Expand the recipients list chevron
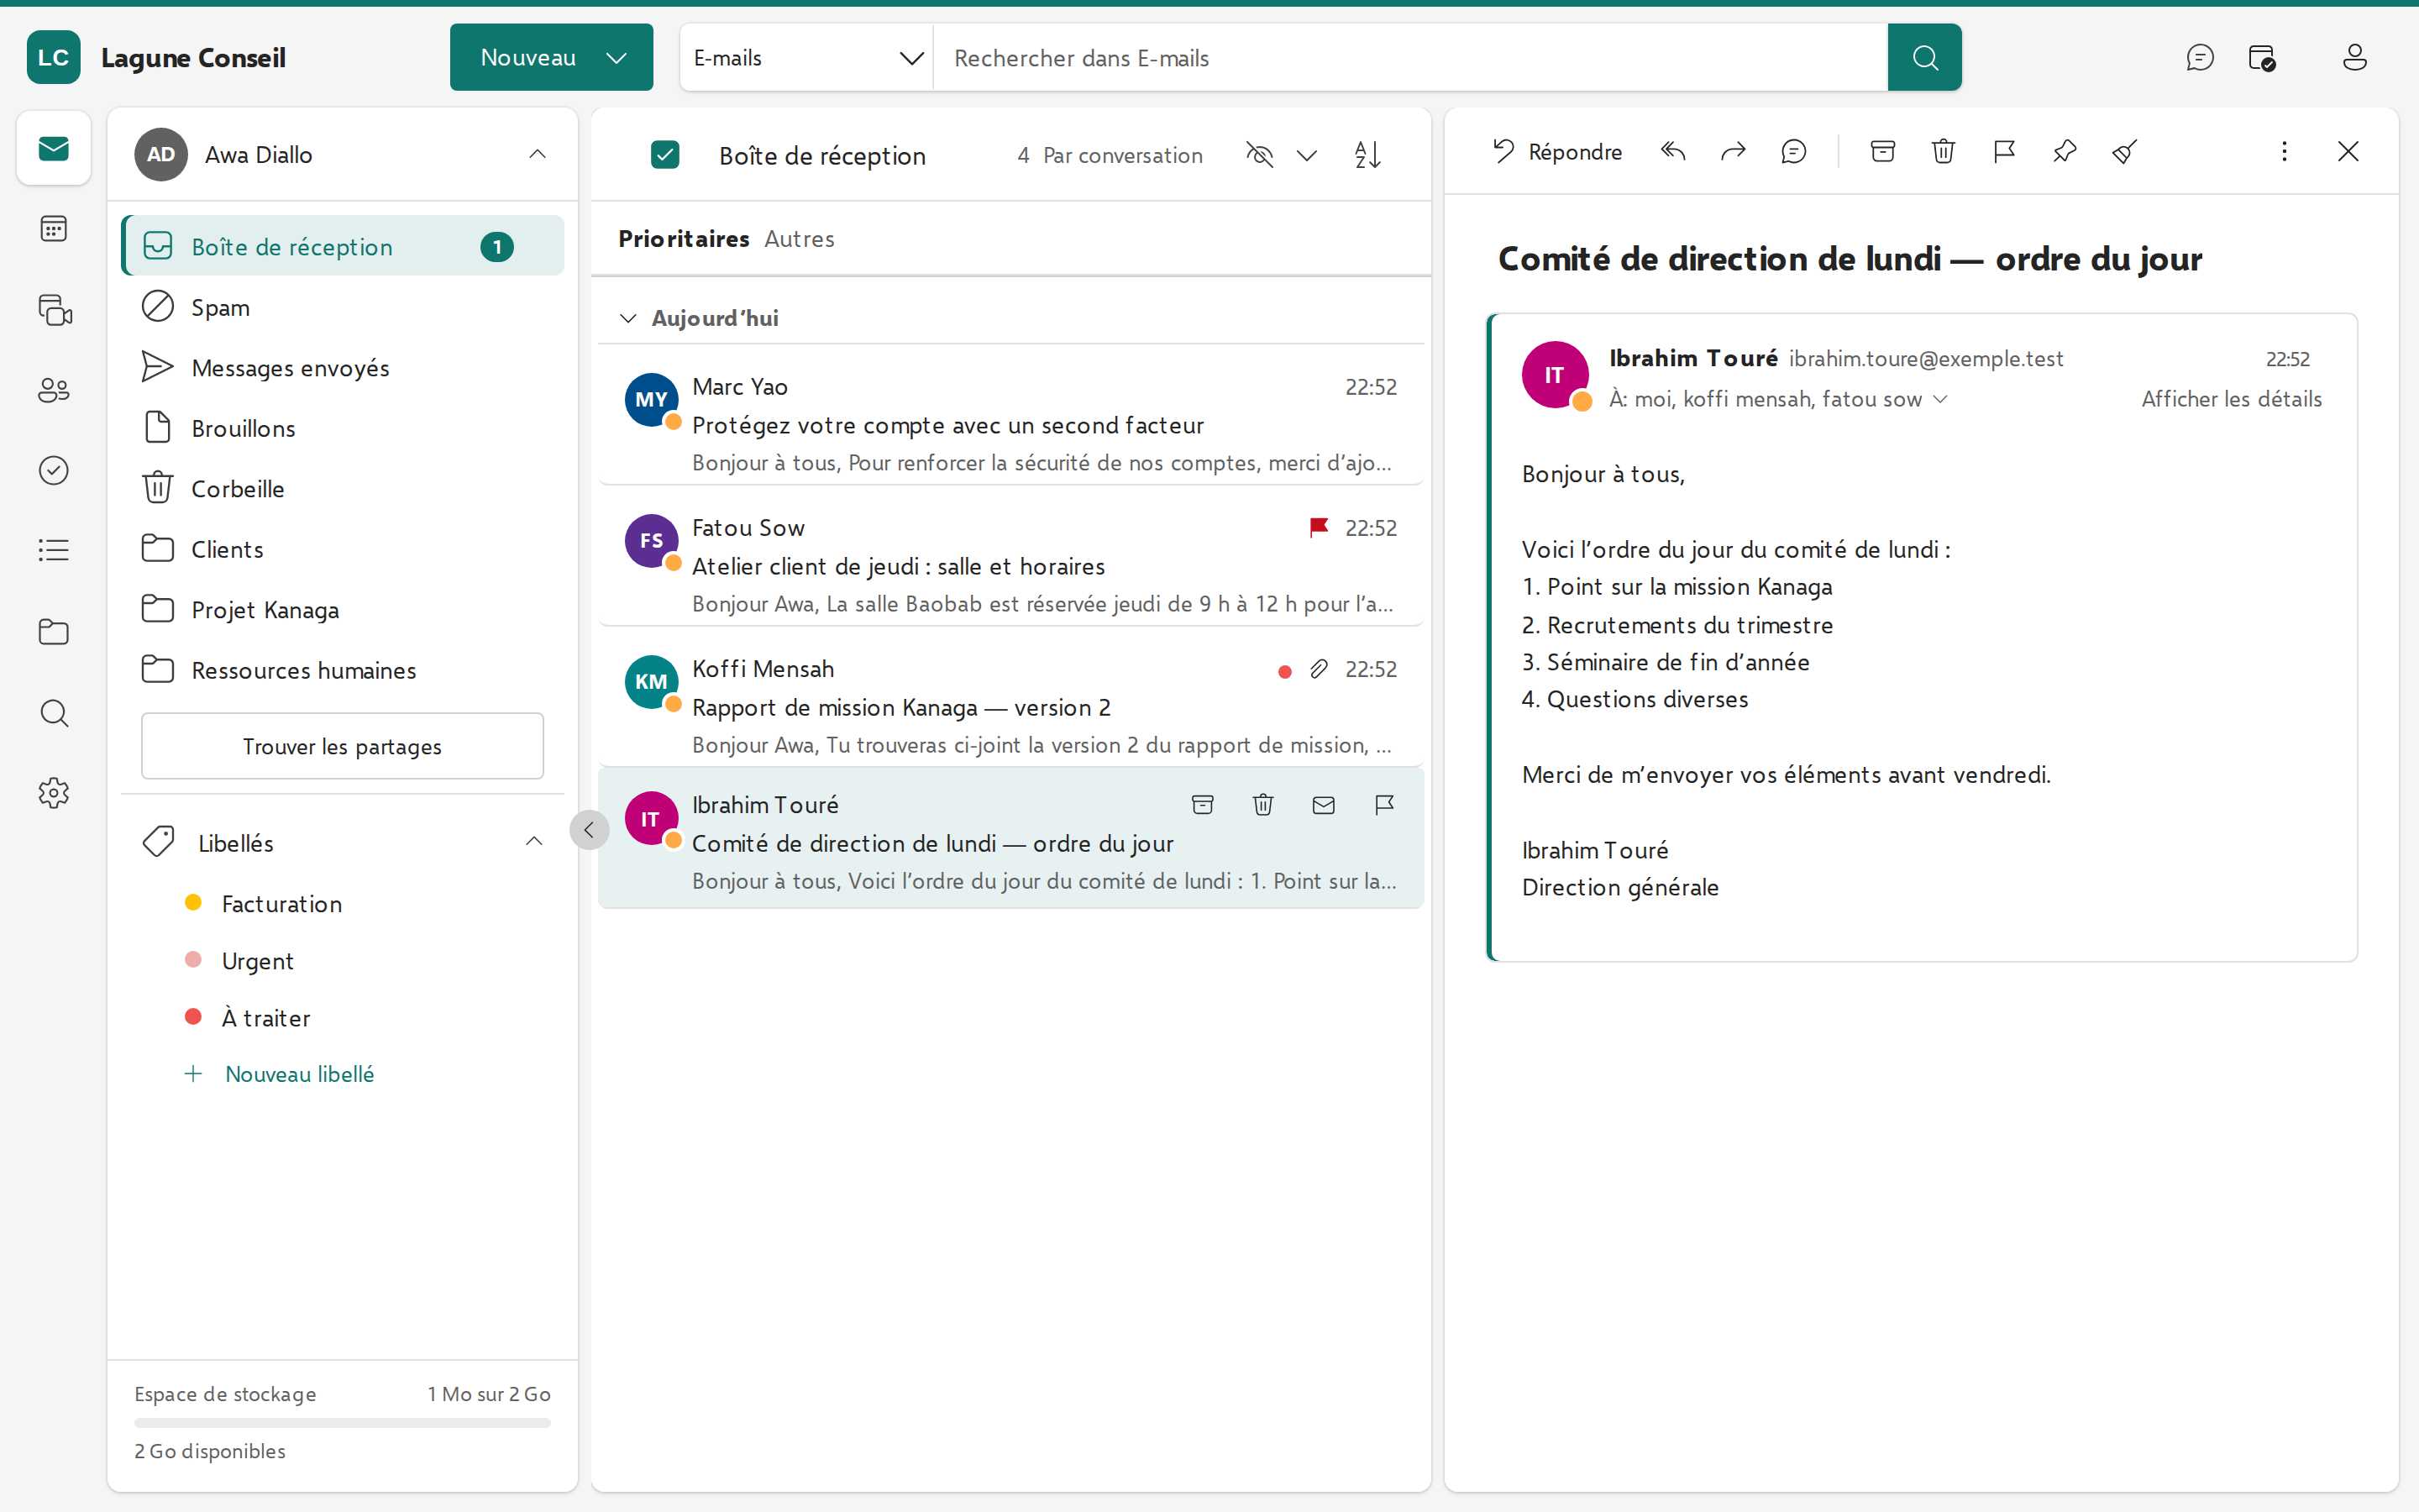Image resolution: width=2419 pixels, height=1512 pixels. tap(1940, 399)
